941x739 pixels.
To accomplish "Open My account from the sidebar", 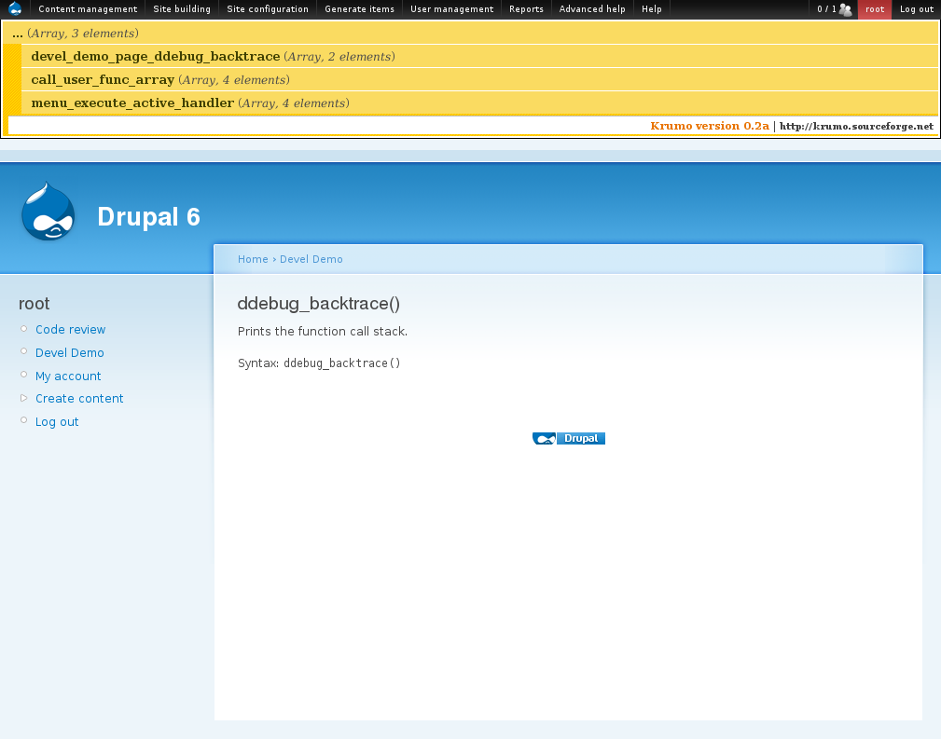I will [68, 376].
